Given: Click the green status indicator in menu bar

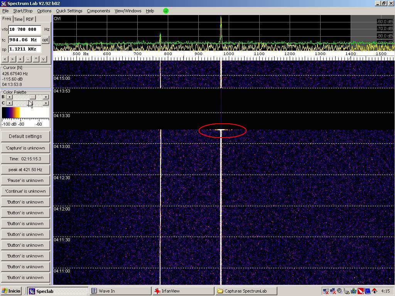Looking at the screenshot, I should tap(165, 11).
